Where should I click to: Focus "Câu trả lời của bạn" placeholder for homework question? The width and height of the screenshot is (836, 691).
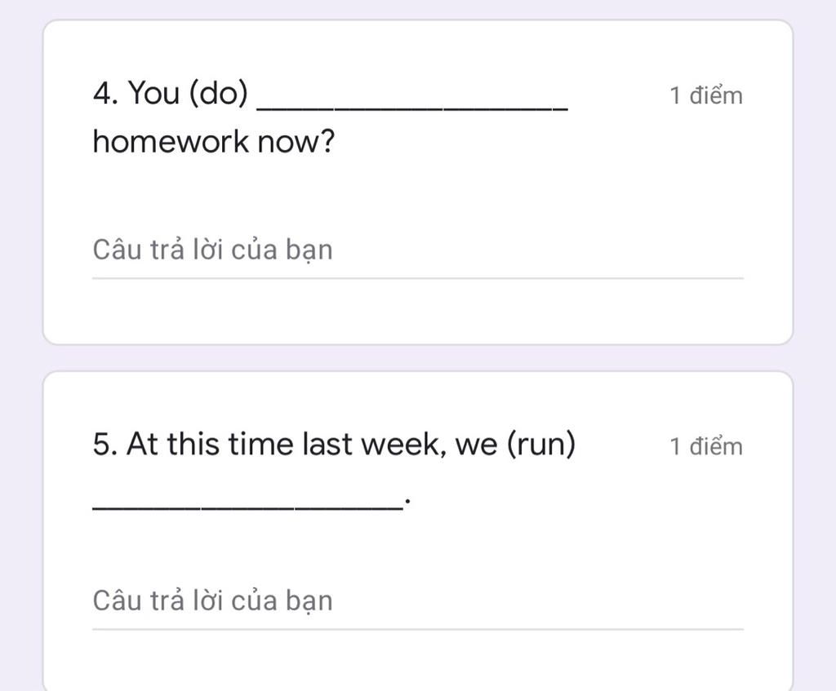point(213,250)
